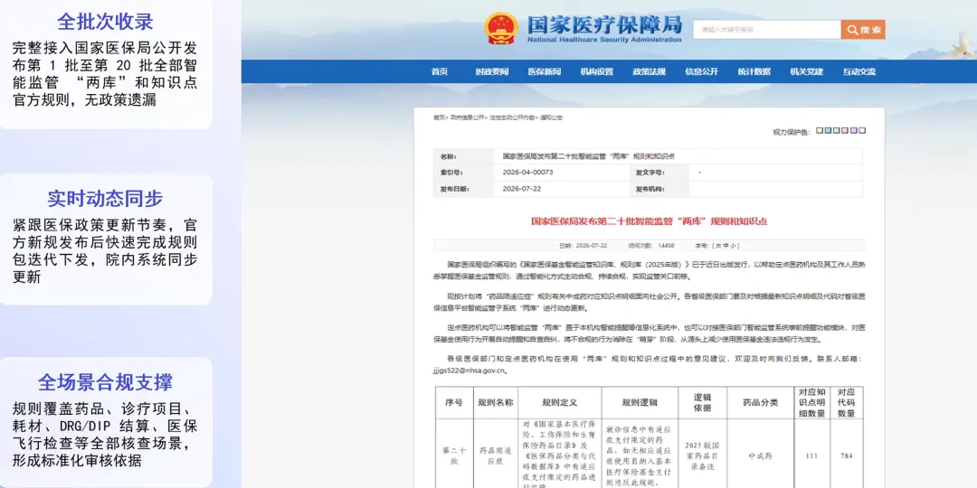Go to 首页 in the breadcrumb
Screen dimensions: 977x488
(440, 117)
